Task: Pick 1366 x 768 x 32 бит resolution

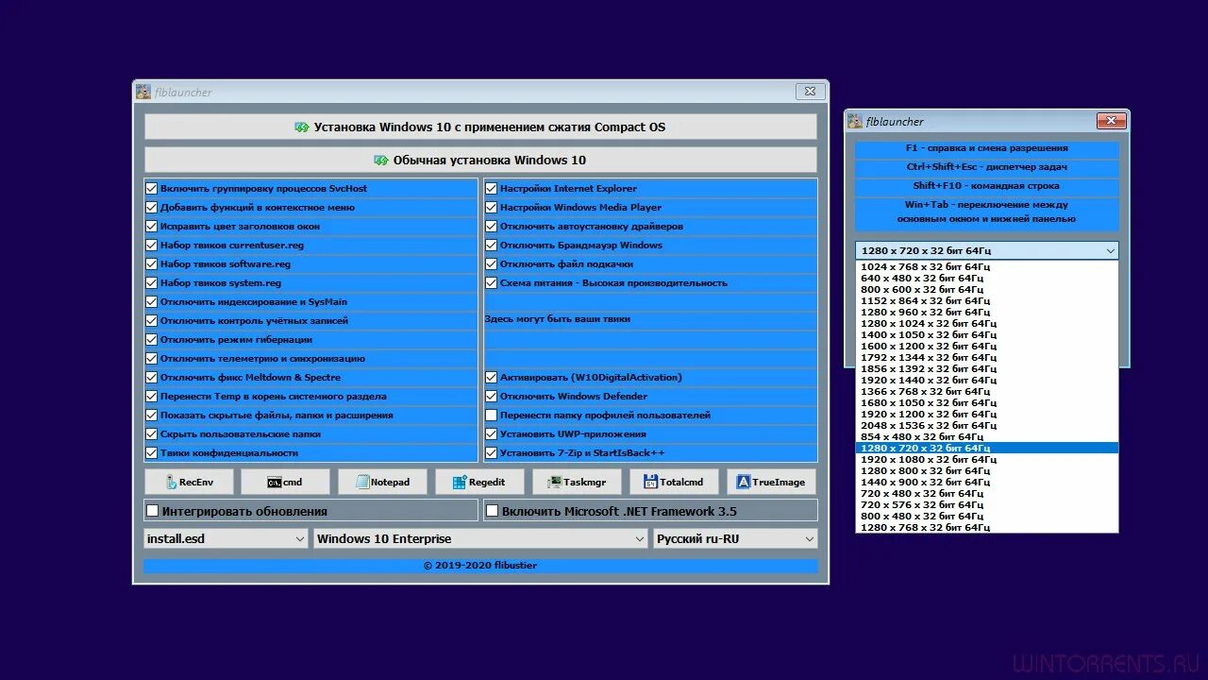Action: (987, 391)
